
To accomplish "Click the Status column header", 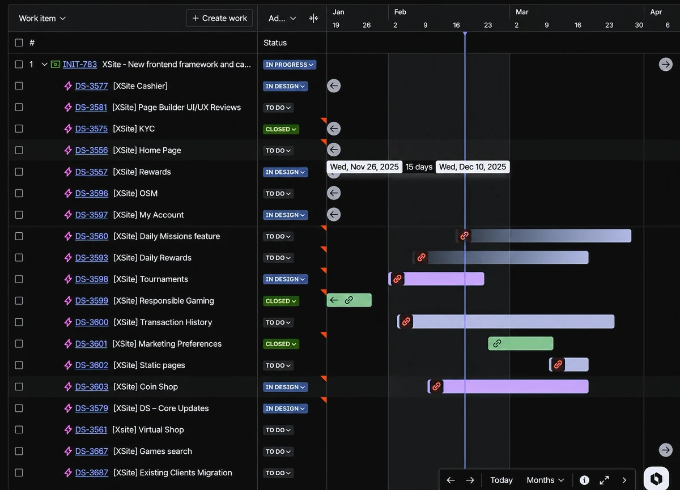I will pos(275,42).
